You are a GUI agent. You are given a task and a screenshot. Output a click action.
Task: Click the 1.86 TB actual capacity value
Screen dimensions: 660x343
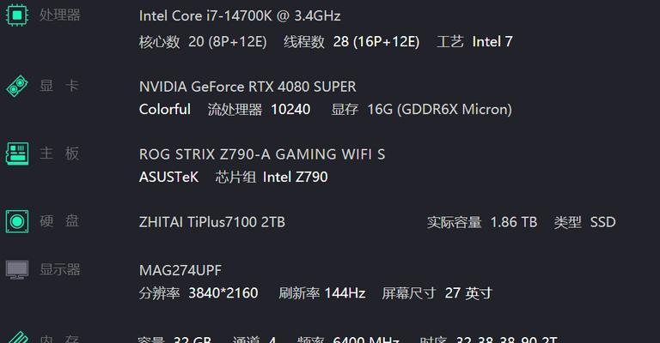(x=514, y=222)
